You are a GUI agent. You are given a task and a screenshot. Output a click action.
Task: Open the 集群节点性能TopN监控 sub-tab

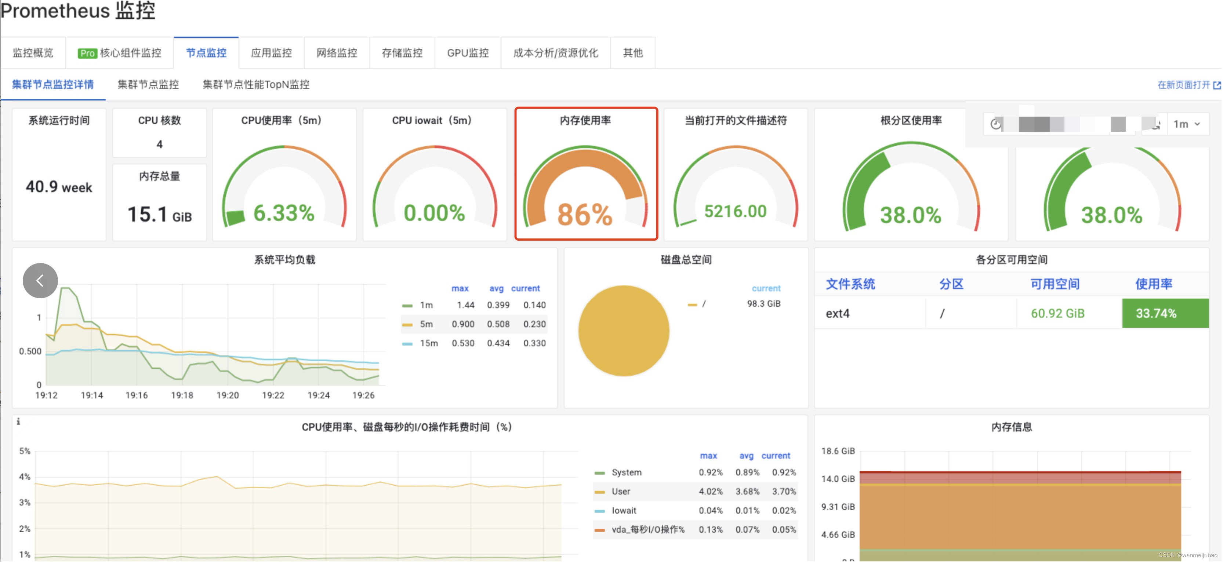[256, 84]
